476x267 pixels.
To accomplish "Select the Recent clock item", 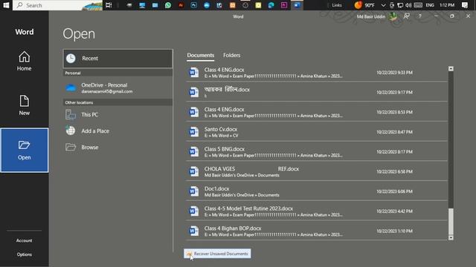I will coord(118,58).
